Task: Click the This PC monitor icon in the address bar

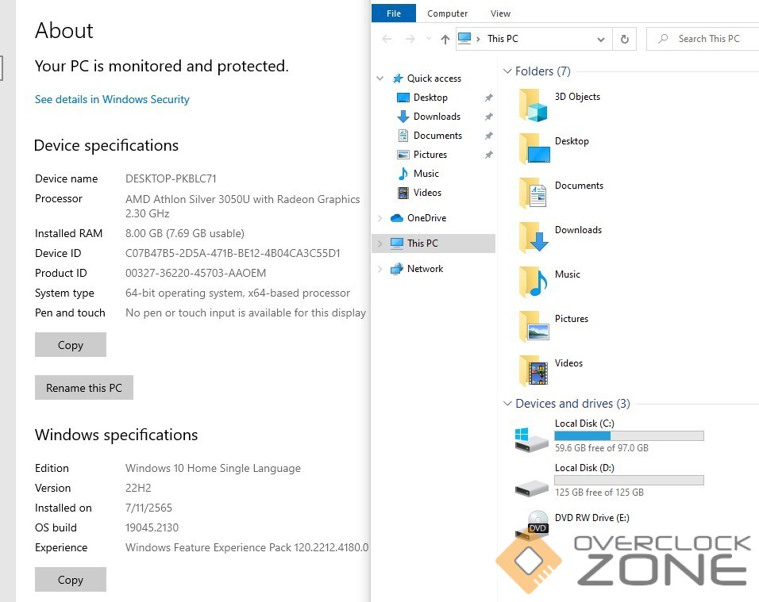Action: 464,38
